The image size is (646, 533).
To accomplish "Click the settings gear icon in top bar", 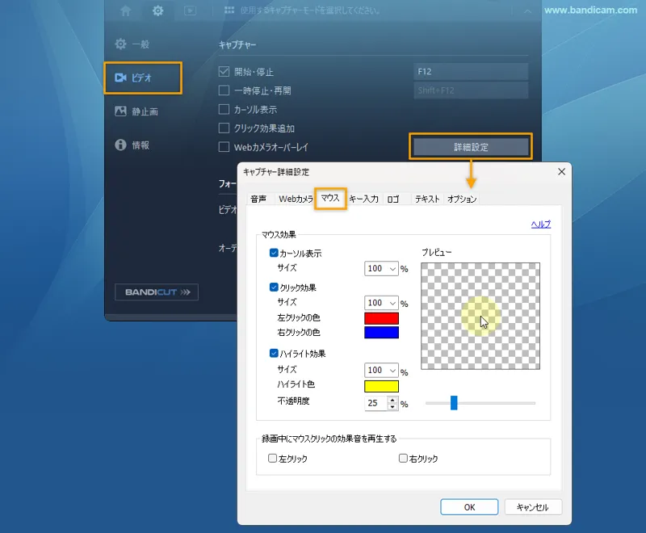I will click(157, 10).
